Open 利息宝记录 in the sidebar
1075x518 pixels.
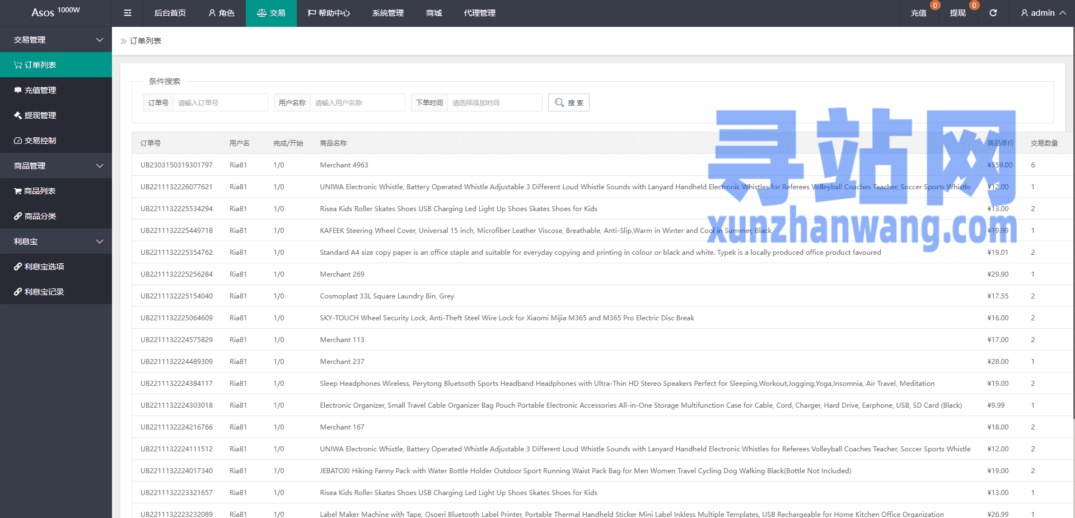coord(56,292)
